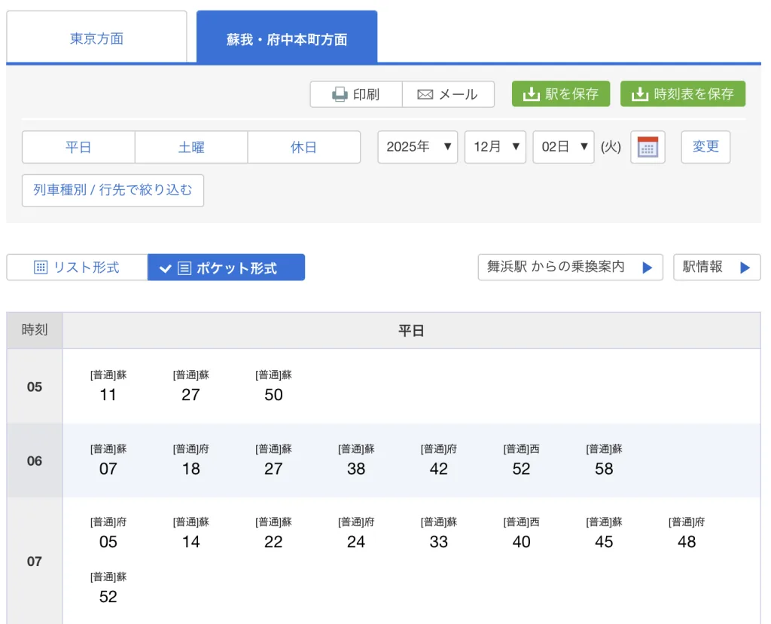771x624 pixels.
Task: Switch to the 東京方面 tab
Action: pyautogui.click(x=96, y=38)
